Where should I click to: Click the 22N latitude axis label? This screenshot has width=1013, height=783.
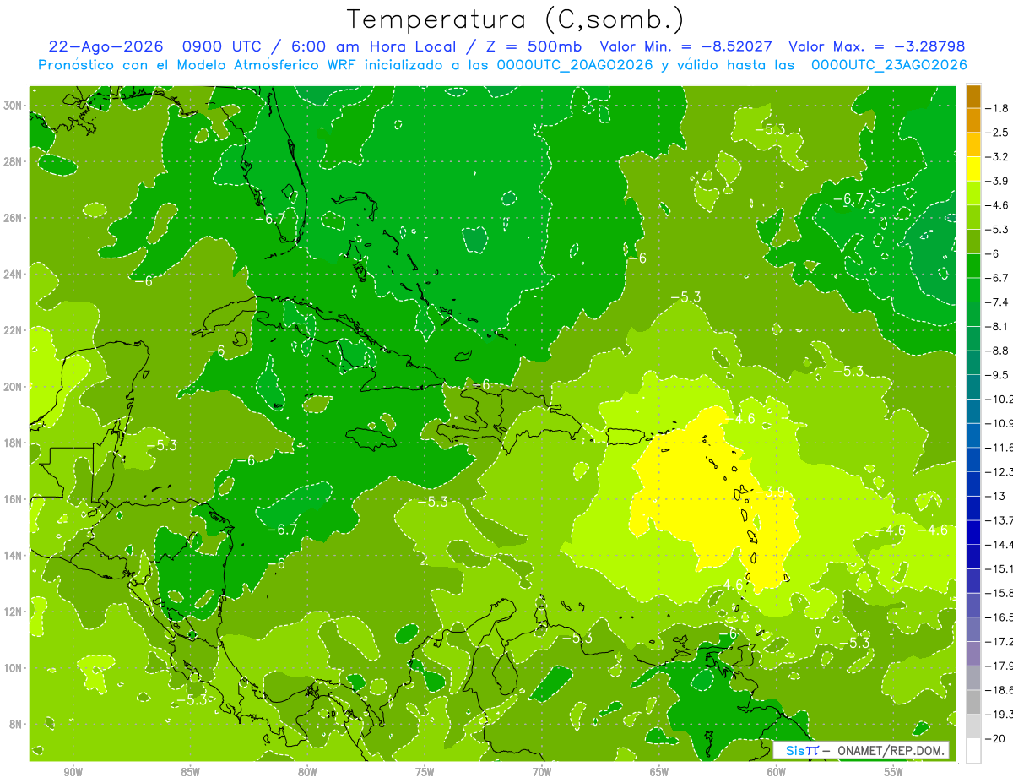14,330
